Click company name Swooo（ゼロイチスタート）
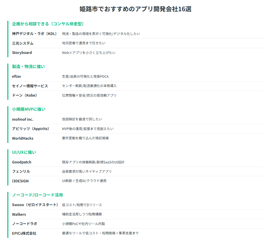Viewport: 270px width, 243px height. (35, 205)
